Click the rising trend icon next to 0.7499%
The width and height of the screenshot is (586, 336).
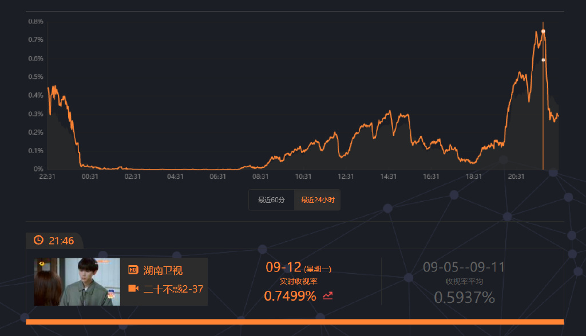(x=326, y=295)
